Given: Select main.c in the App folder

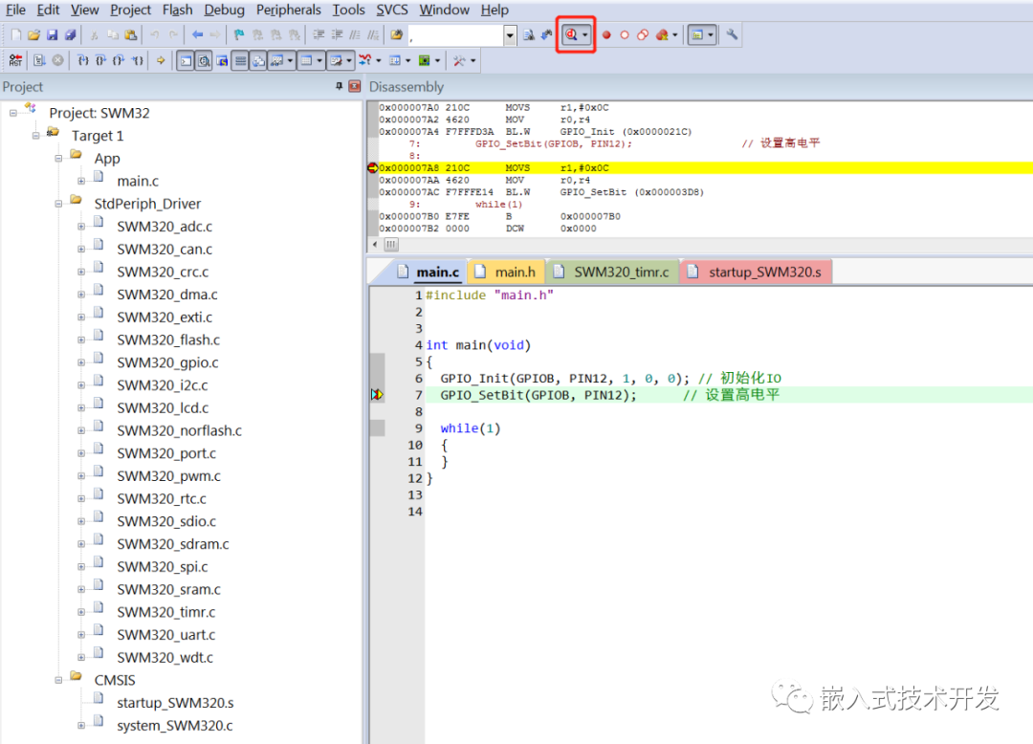Looking at the screenshot, I should point(138,181).
